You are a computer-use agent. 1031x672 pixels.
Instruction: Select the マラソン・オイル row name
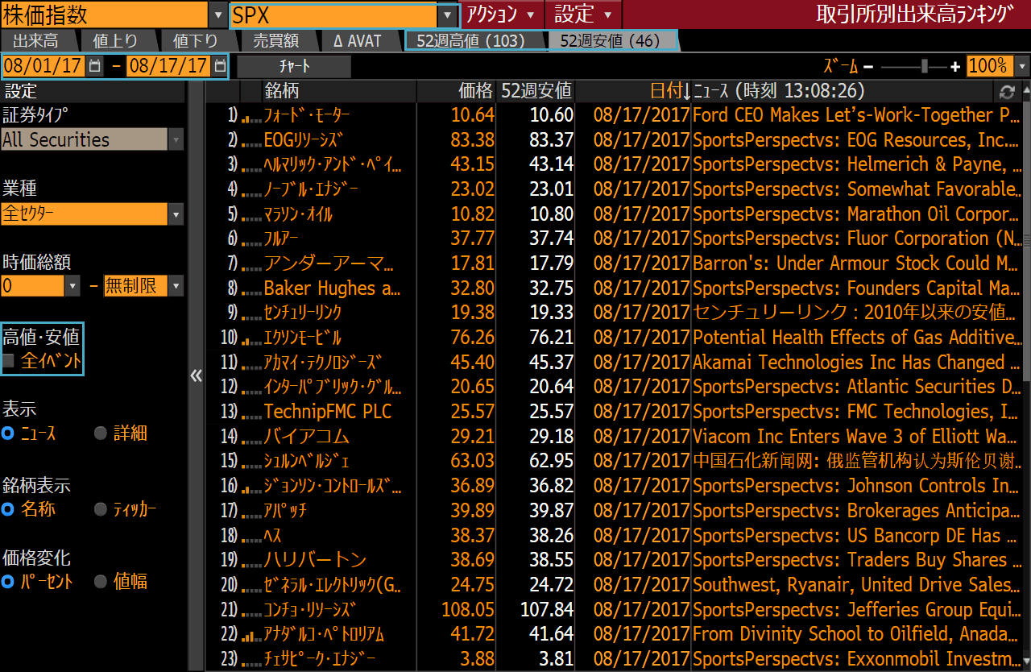(x=298, y=214)
